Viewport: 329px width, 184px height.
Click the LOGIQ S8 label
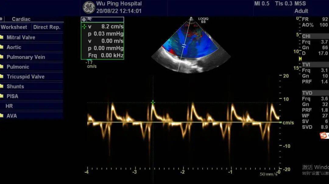click(x=203, y=20)
